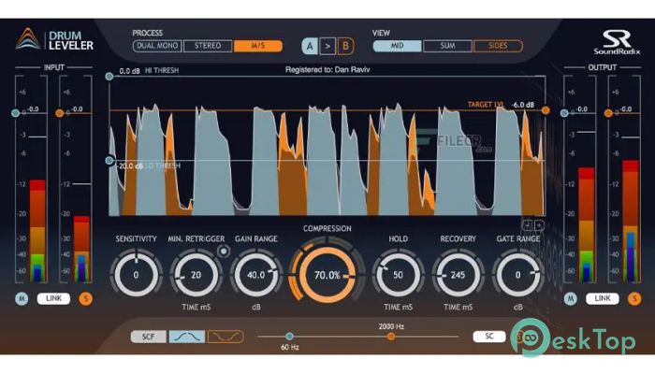The image size is (655, 374).
Task: Show the SIDES view
Action: coord(498,46)
